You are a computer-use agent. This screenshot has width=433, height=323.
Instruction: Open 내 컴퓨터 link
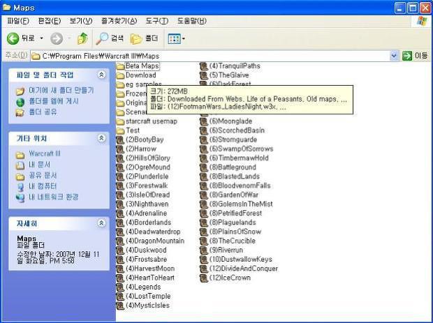(x=43, y=186)
